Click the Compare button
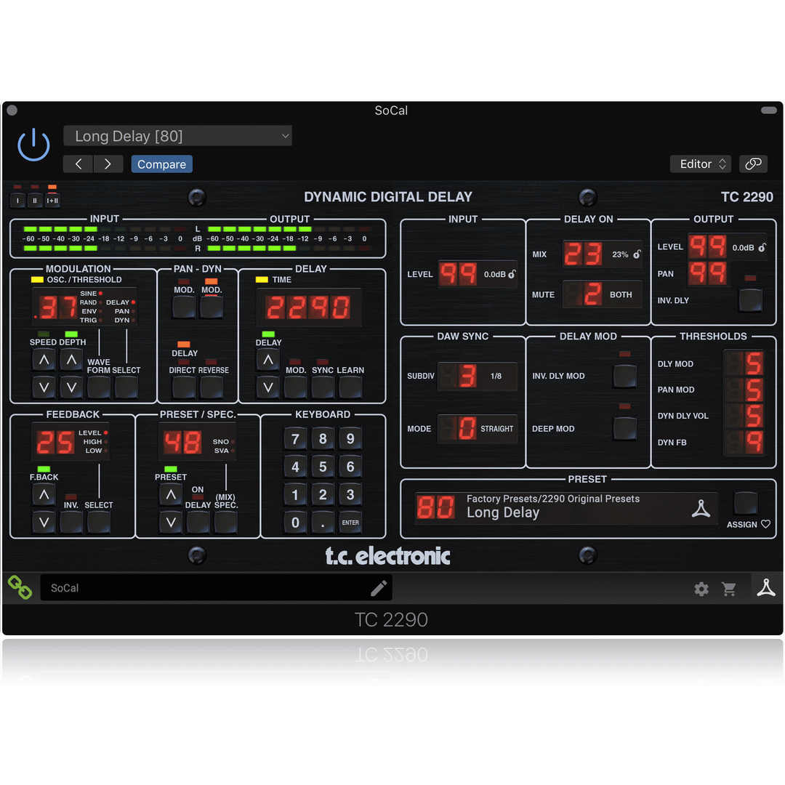Viewport: 785px width, 785px height. point(161,164)
